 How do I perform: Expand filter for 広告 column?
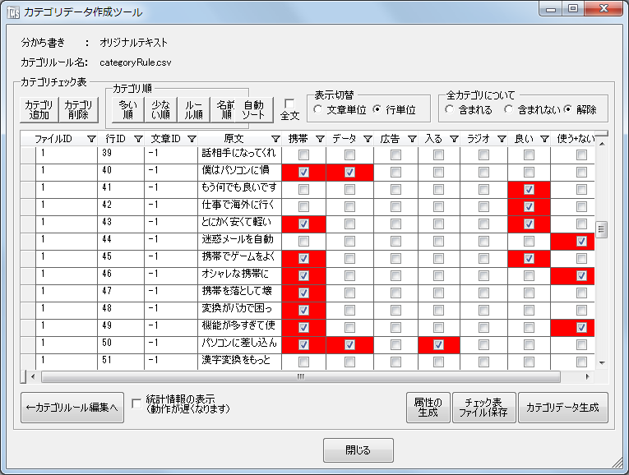(411, 139)
